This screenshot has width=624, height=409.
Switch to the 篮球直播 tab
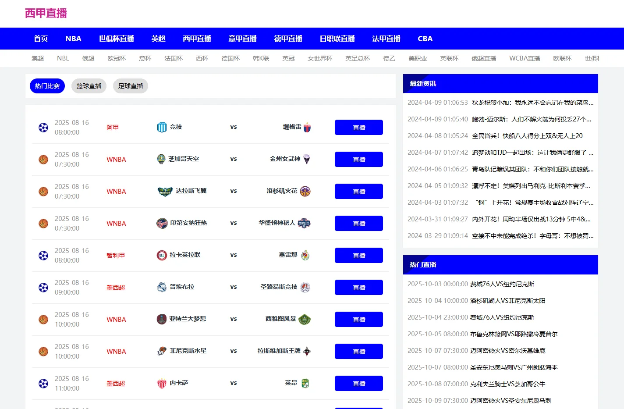(89, 86)
